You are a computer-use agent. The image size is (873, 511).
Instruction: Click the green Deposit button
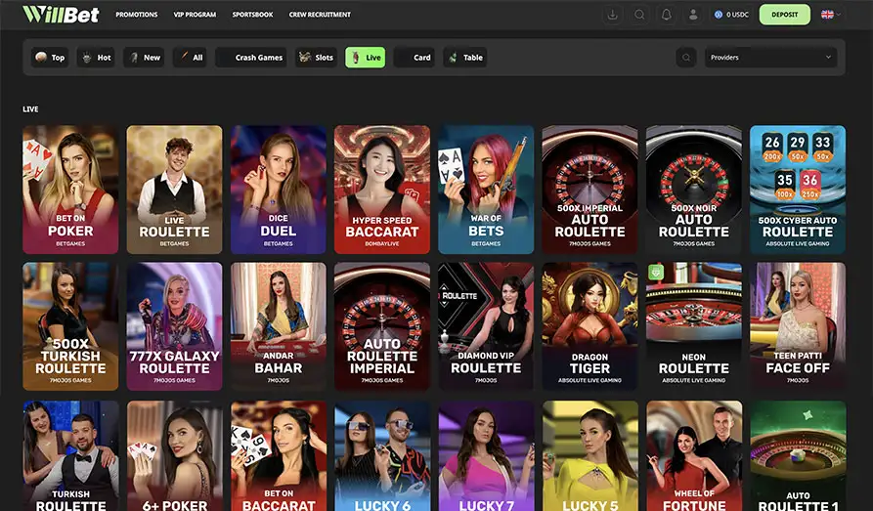784,15
